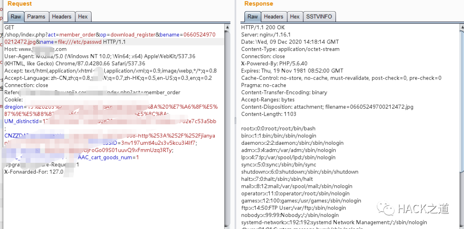Image resolution: width=464 pixels, height=229 pixels.
Task: Click the 'download_register' op value
Action: [x=133, y=35]
